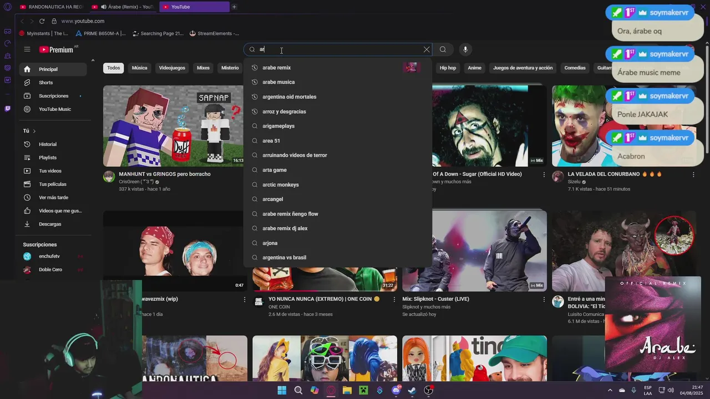Collapse the header with up caret
710x399 pixels.
coord(93,60)
